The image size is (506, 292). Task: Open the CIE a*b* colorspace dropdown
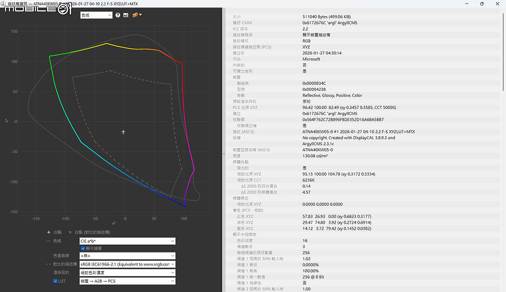tap(126, 241)
